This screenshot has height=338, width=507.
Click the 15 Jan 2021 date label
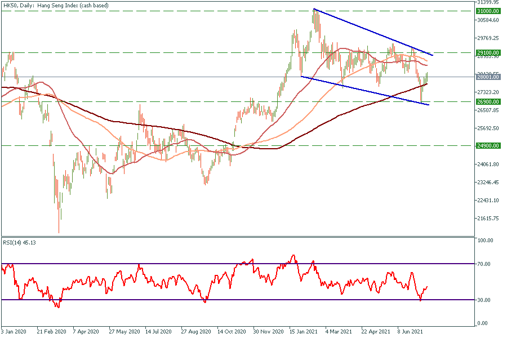[x=303, y=332]
